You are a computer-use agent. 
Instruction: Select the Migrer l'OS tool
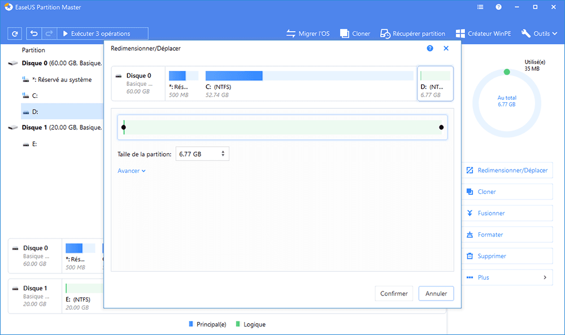tap(308, 33)
